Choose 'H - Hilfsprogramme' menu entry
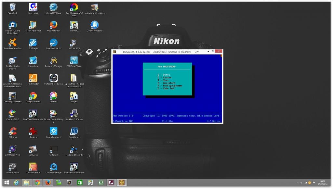Screen dimensions: 333x189 click(x=170, y=86)
